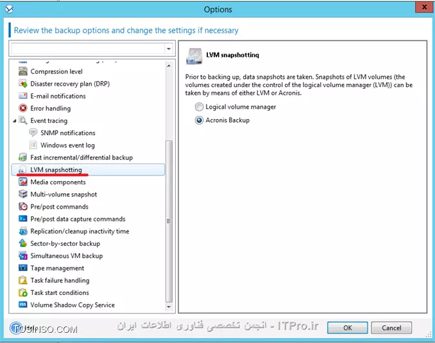Choose Windows event log sub-item
This screenshot has height=343, width=435.
(68, 145)
